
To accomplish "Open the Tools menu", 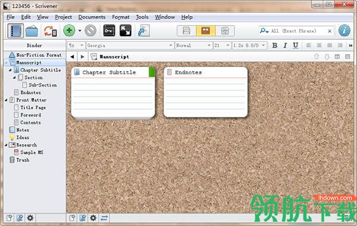I will (142, 17).
